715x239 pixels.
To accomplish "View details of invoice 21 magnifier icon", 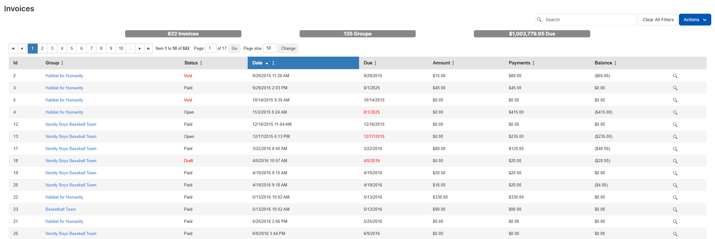I will pyautogui.click(x=675, y=222).
